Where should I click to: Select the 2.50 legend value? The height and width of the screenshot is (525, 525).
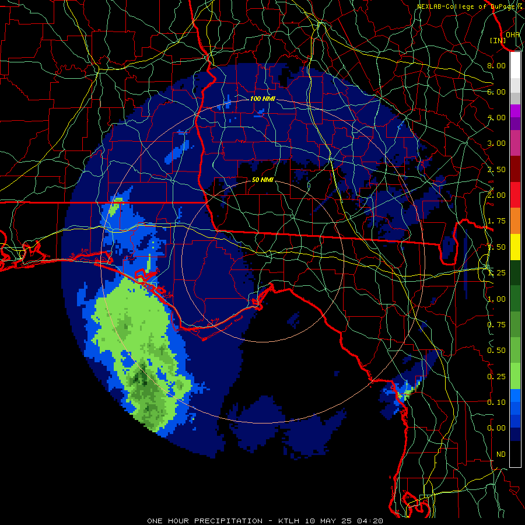point(496,169)
